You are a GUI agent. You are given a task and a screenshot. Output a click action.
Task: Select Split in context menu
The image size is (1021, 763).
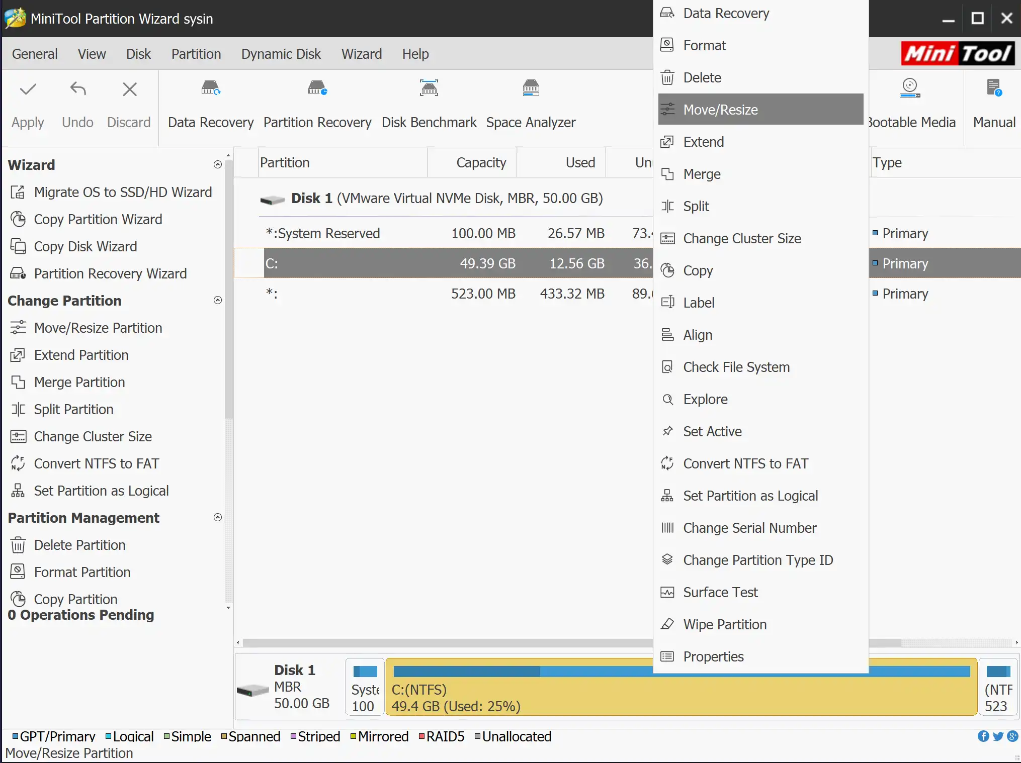click(760, 206)
